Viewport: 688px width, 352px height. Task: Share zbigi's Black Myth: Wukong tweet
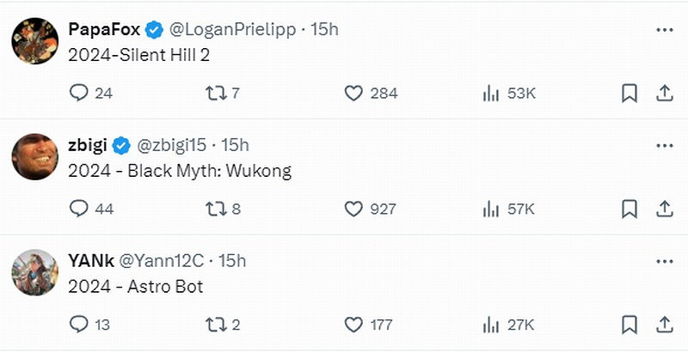pyautogui.click(x=664, y=209)
